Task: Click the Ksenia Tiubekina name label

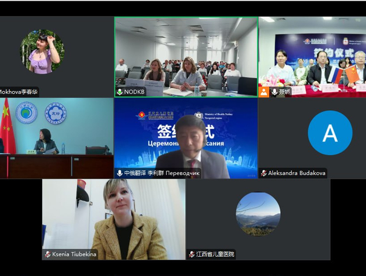Action: click(x=74, y=254)
